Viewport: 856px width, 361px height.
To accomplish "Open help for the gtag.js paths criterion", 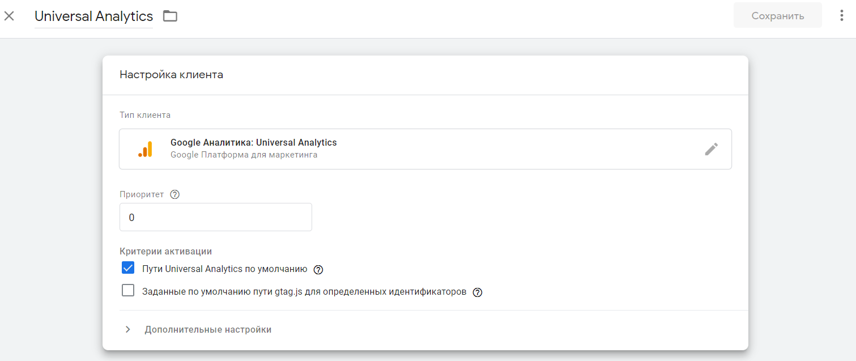I will pyautogui.click(x=478, y=292).
